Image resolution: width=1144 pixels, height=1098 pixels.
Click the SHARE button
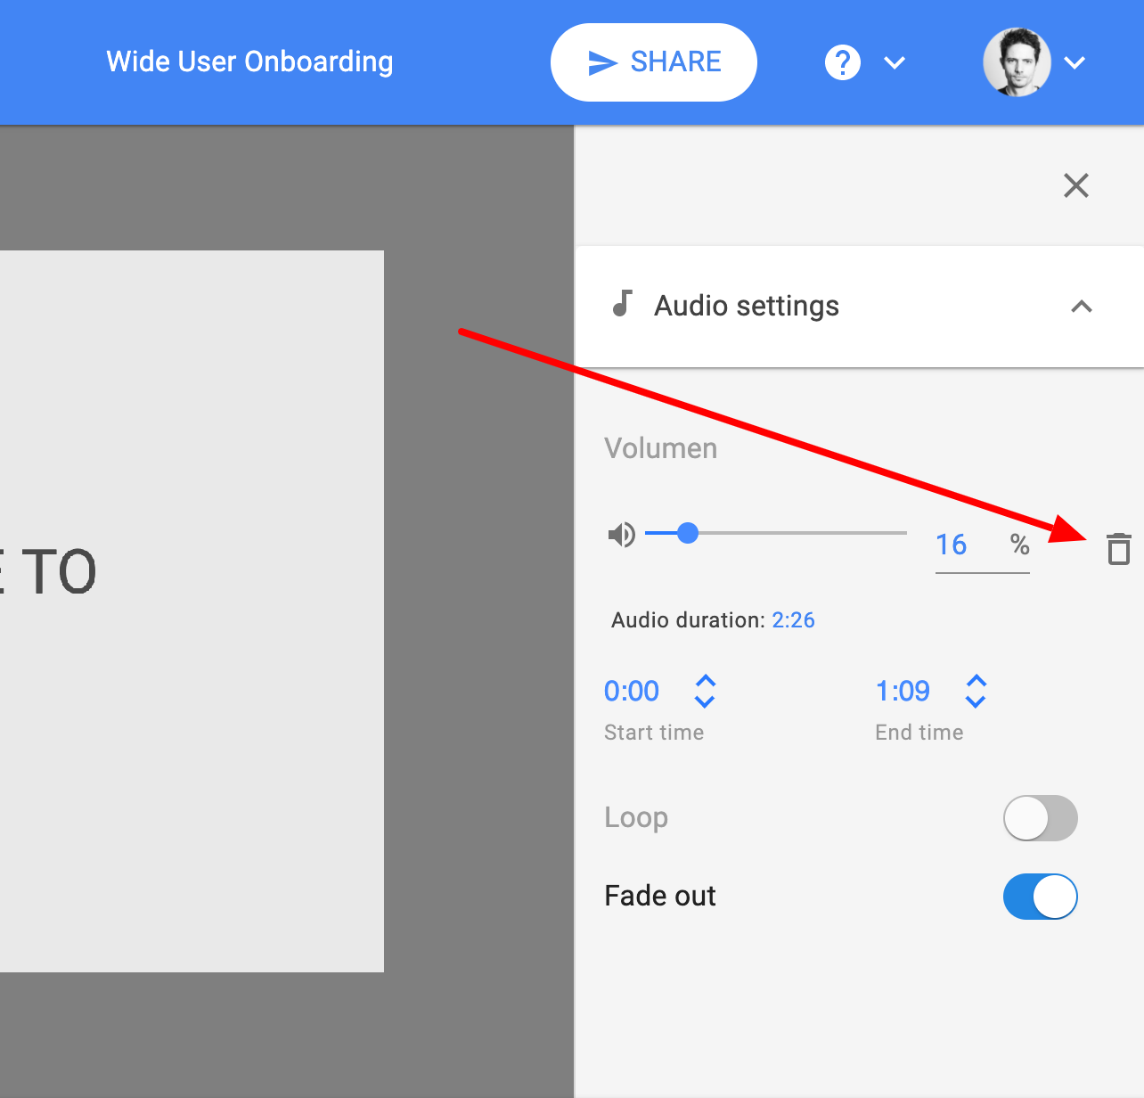pos(654,62)
